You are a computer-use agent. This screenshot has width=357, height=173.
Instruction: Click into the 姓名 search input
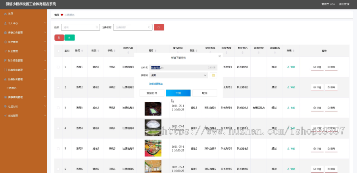[81, 27]
